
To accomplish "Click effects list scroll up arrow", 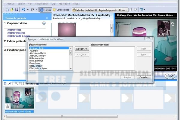I will (x=71, y=49).
